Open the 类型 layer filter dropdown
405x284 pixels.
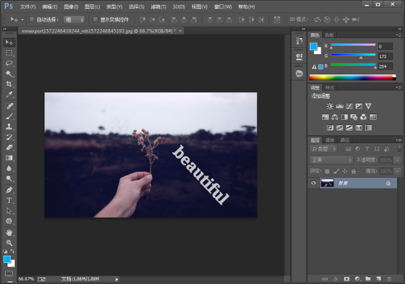coord(323,149)
